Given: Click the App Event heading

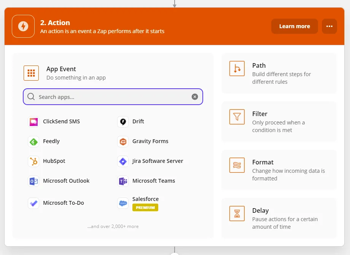Looking at the screenshot, I should coord(61,69).
